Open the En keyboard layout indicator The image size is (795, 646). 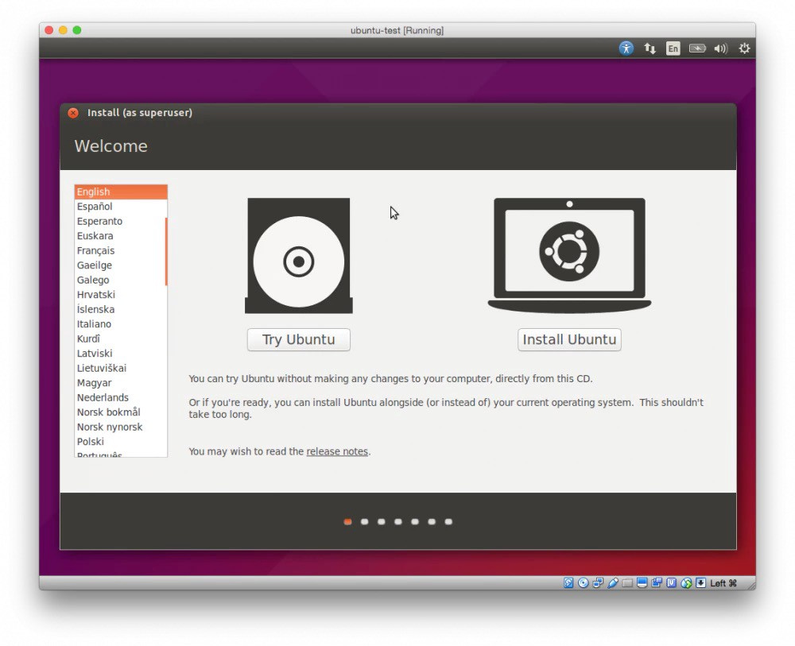[673, 48]
